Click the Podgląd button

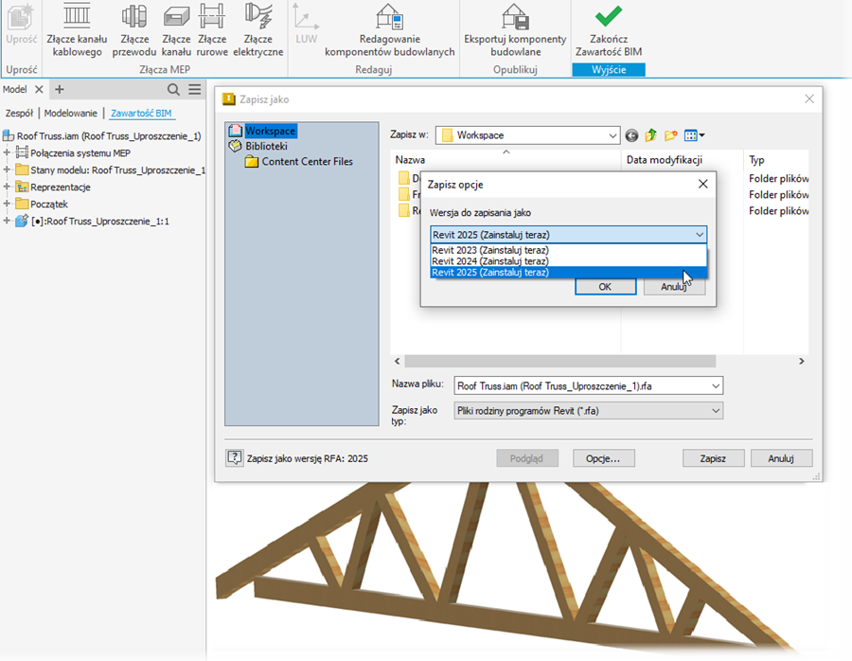[527, 458]
